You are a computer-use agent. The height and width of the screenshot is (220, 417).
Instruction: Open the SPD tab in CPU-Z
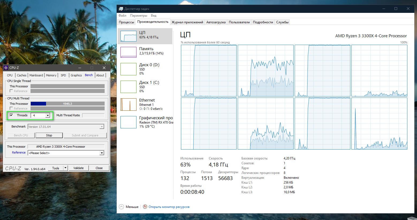pos(63,75)
